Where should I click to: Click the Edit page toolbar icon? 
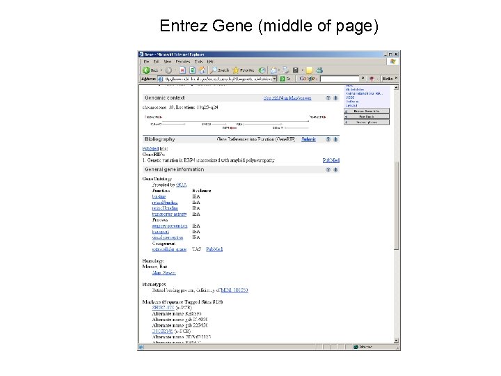296,70
